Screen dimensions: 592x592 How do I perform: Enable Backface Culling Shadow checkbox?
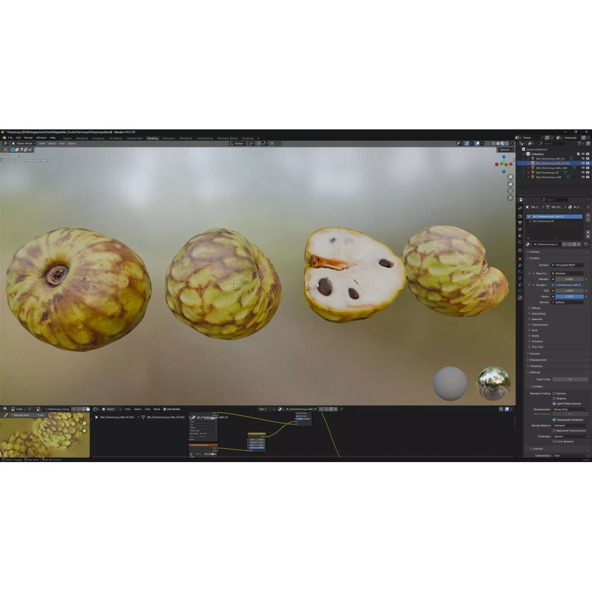[554, 399]
